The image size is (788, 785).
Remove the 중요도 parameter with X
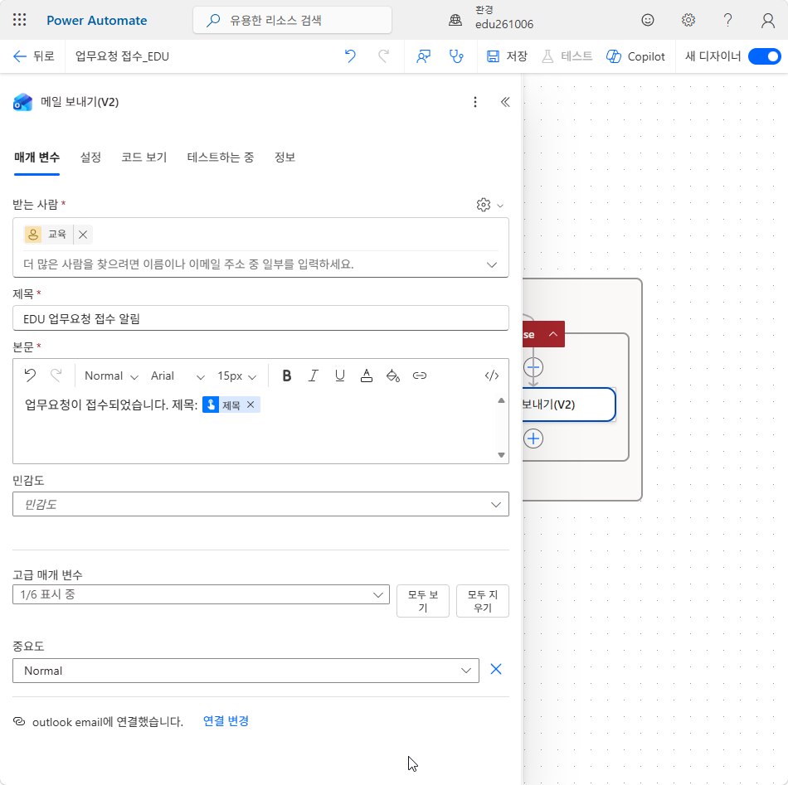point(496,670)
